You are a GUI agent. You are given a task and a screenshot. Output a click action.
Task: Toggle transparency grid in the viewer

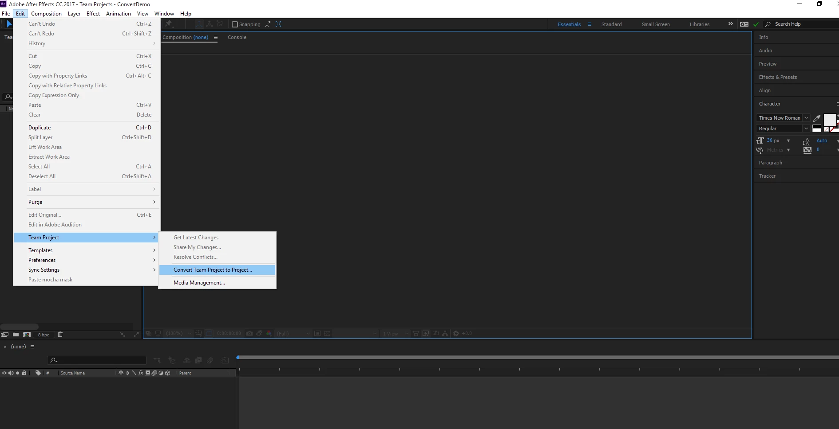tap(327, 333)
